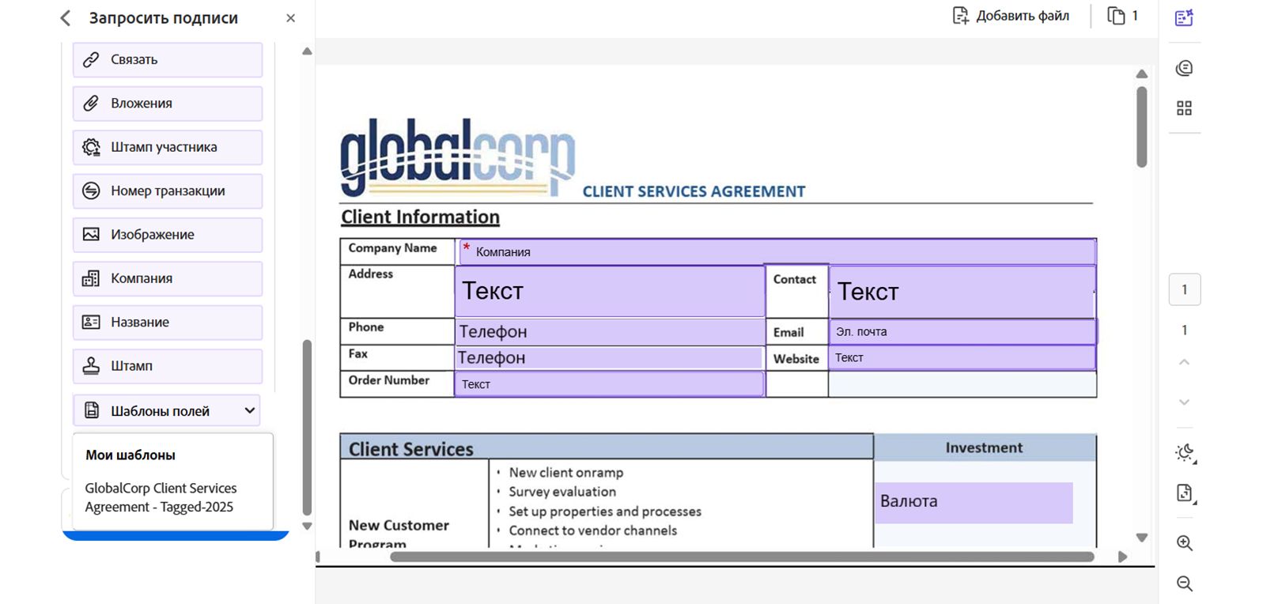Click the Client Information heading

point(420,217)
